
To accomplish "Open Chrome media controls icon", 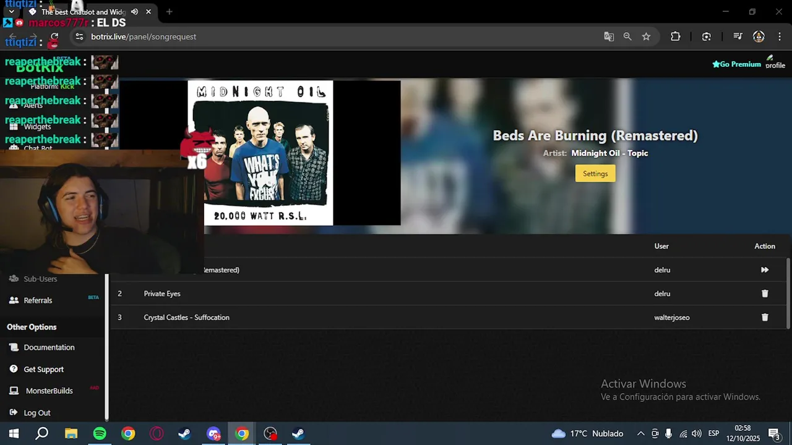I will coord(737,36).
